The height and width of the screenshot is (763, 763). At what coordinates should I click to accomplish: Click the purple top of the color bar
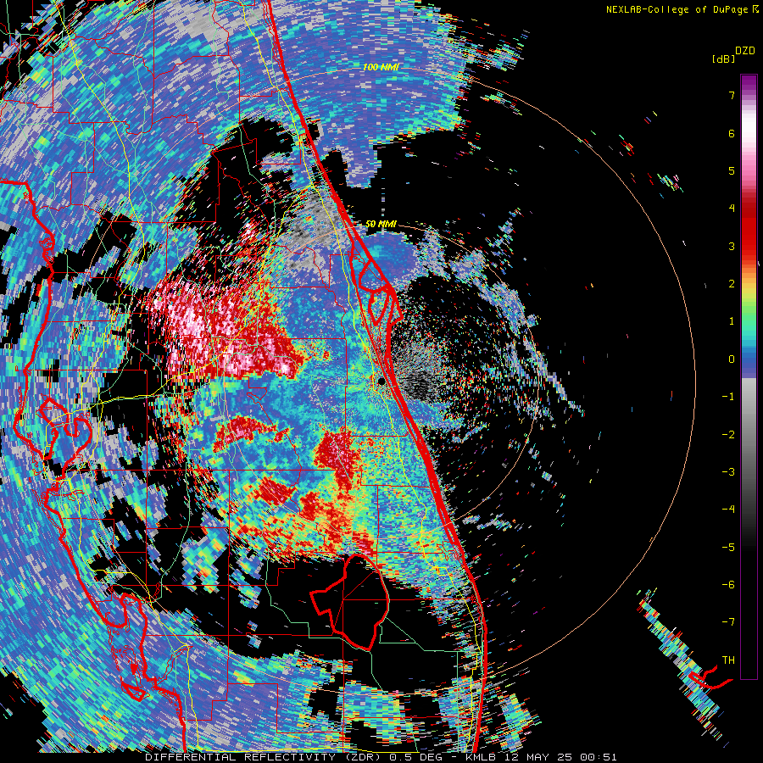749,83
